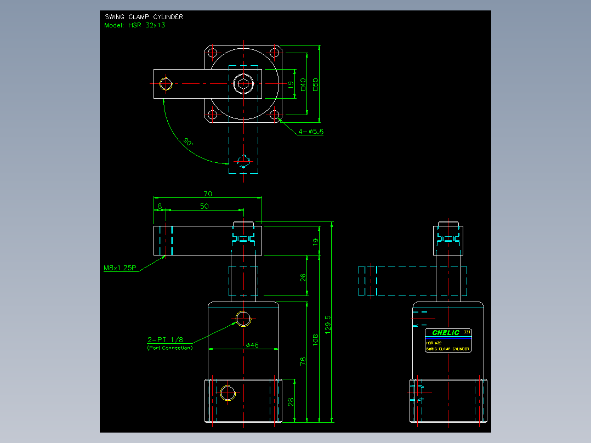The width and height of the screenshot is (591, 443).
Task: Select the "108" height dimension
Action: click(315, 340)
